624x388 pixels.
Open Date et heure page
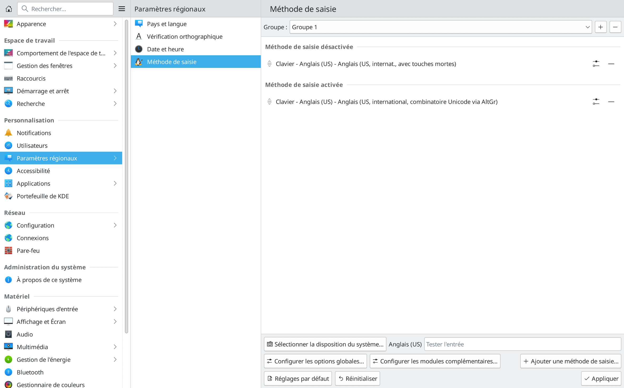pos(196,49)
